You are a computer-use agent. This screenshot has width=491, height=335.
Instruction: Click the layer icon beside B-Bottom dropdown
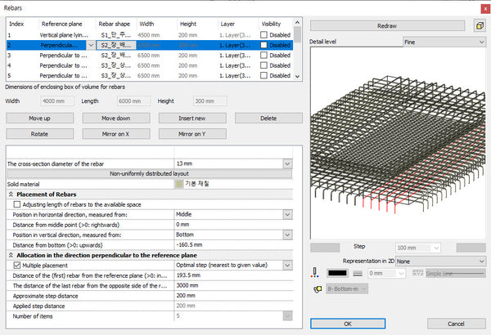pyautogui.click(x=317, y=288)
